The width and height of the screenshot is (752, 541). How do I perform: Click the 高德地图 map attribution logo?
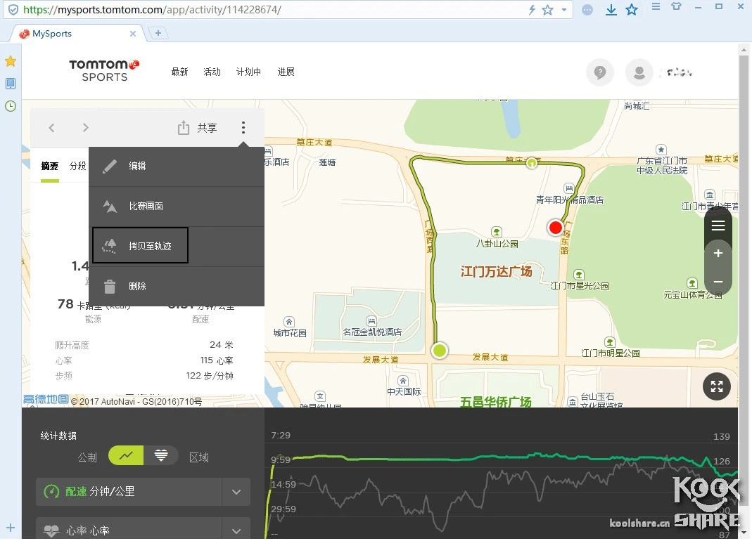click(46, 399)
